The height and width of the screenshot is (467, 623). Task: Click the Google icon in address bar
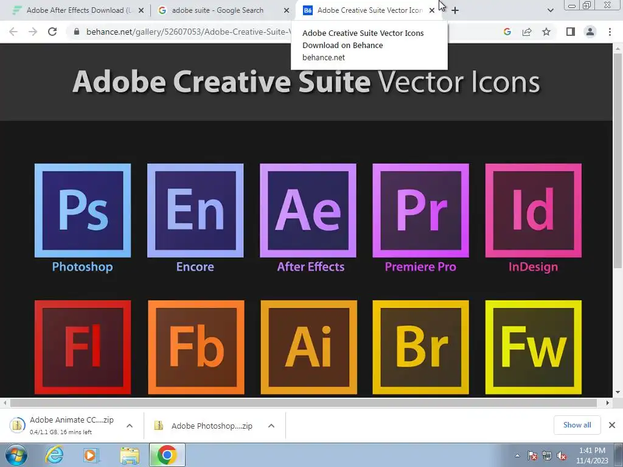click(x=507, y=32)
